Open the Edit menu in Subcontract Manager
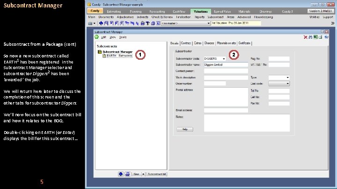The width and height of the screenshot is (337, 189). coord(103,37)
